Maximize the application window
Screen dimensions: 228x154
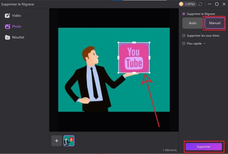pos(217,4)
